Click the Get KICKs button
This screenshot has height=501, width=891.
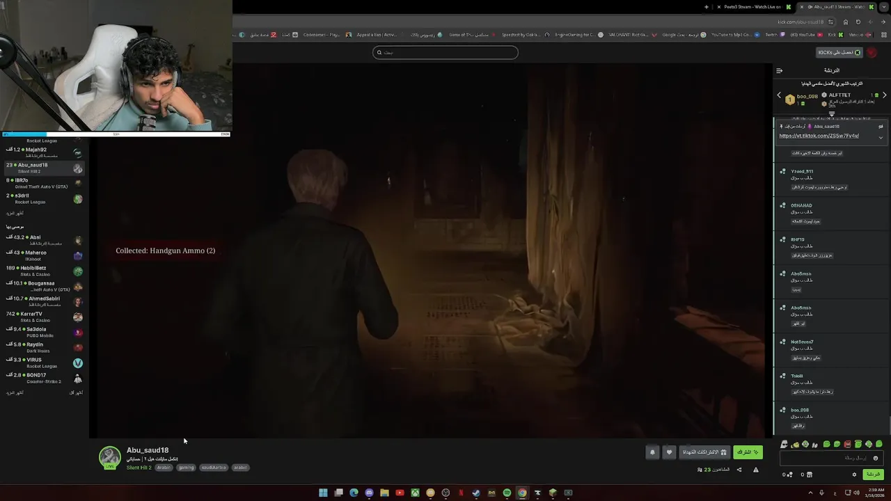click(x=840, y=52)
